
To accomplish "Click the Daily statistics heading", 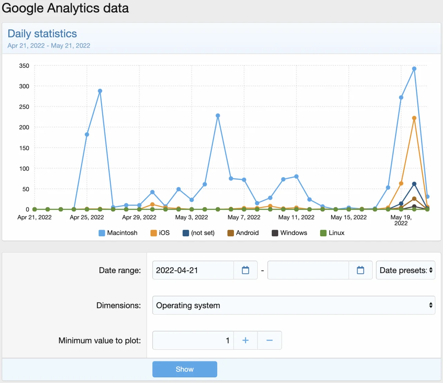I will (42, 34).
